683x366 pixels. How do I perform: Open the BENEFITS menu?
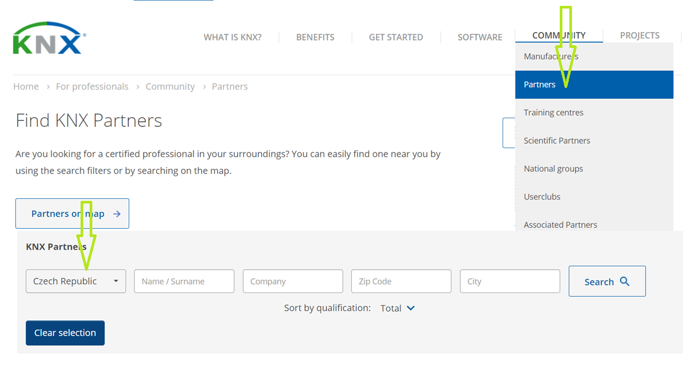[x=315, y=37]
